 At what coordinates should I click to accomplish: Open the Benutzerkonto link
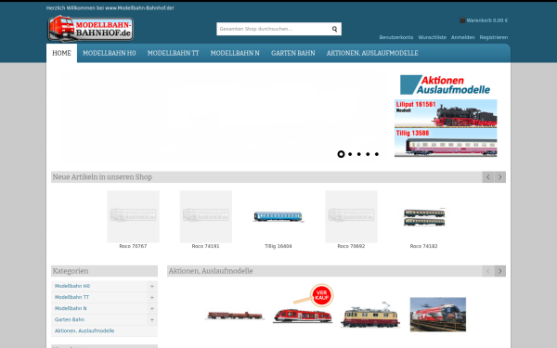tap(396, 37)
